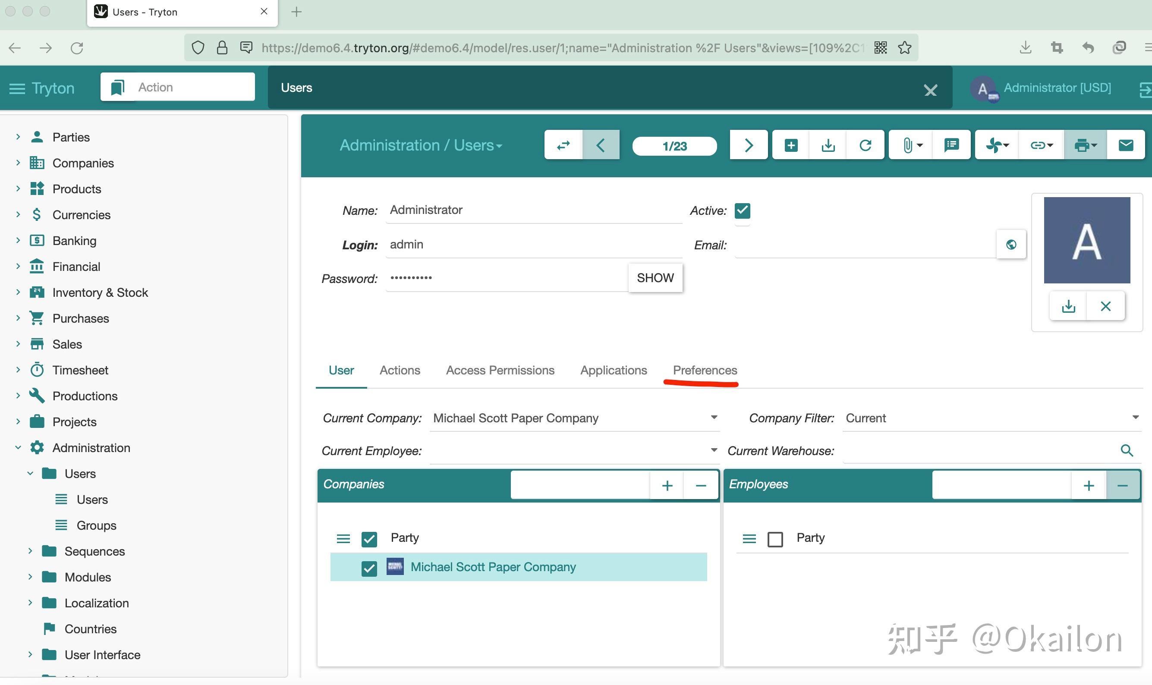Click the go to next record arrow
This screenshot has width=1152, height=685.
pos(749,145)
